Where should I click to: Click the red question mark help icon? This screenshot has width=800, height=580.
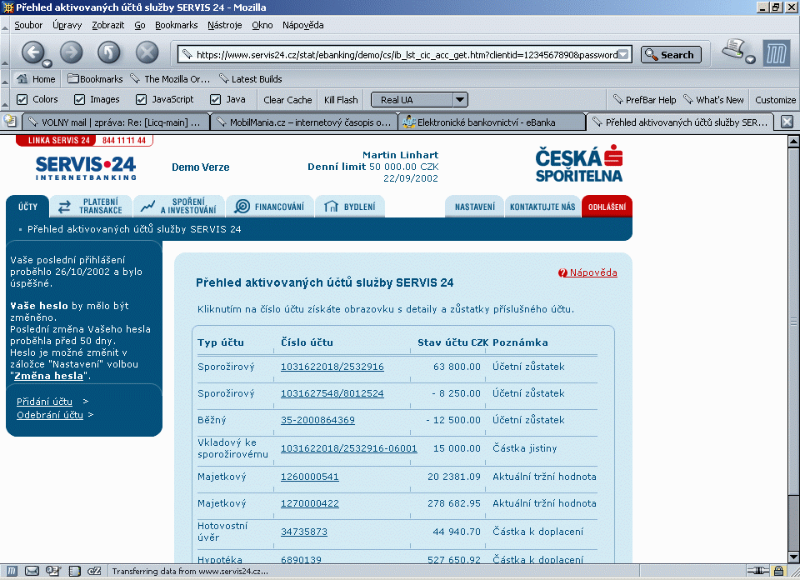[562, 272]
